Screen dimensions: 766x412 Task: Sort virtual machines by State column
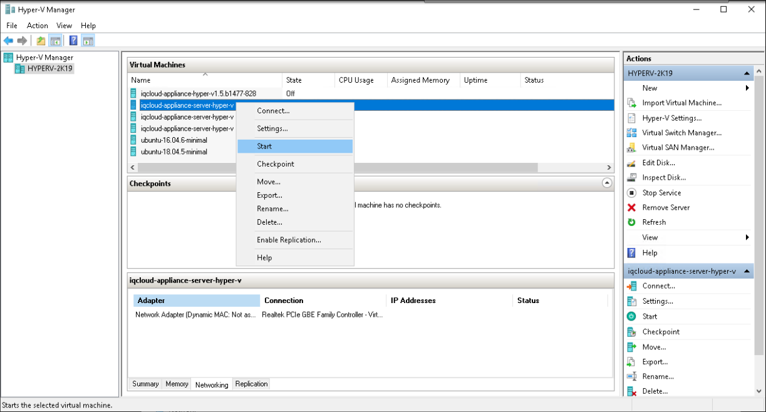pyautogui.click(x=308, y=80)
